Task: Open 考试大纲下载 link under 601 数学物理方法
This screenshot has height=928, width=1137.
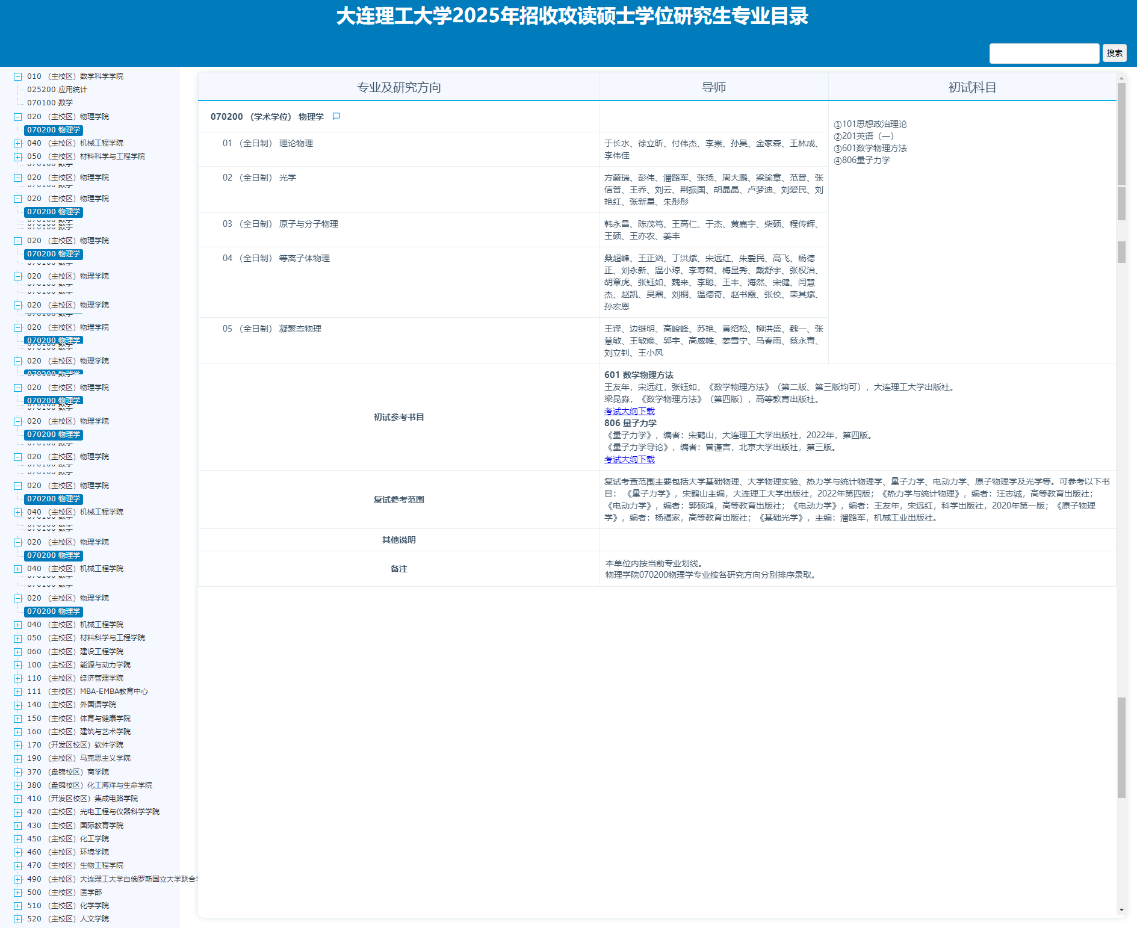Action: tap(629, 411)
